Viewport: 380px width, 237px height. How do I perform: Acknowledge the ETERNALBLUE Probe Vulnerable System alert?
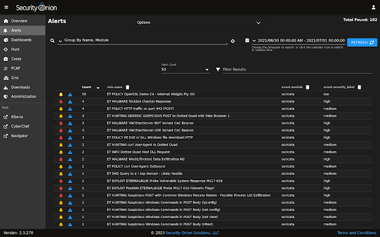coord(61,181)
